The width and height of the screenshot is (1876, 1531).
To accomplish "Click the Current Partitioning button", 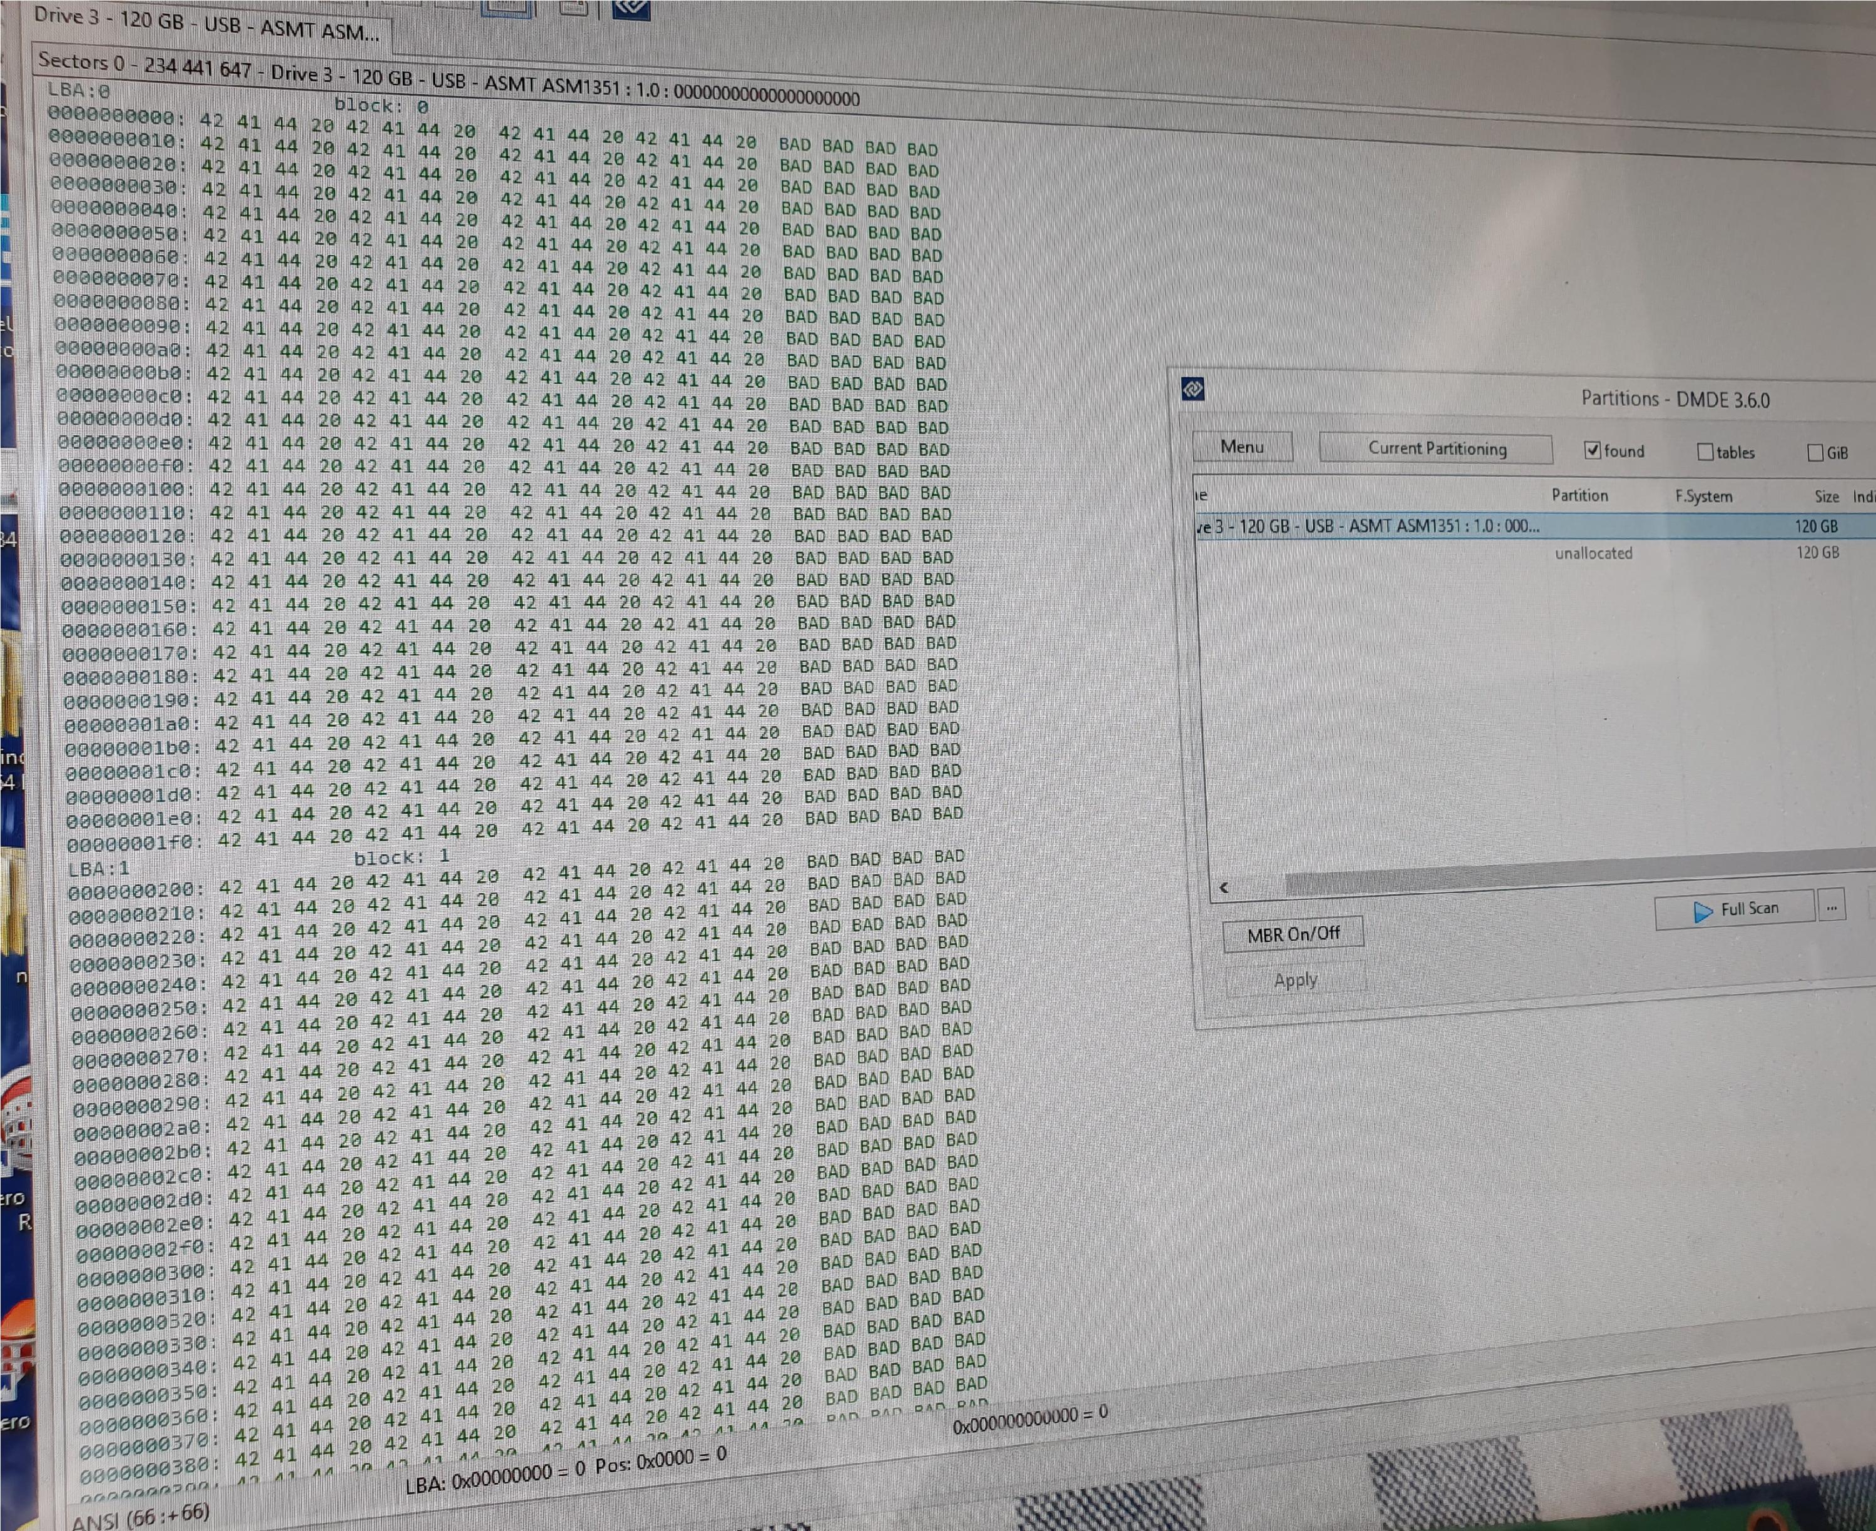I will click(x=1436, y=449).
